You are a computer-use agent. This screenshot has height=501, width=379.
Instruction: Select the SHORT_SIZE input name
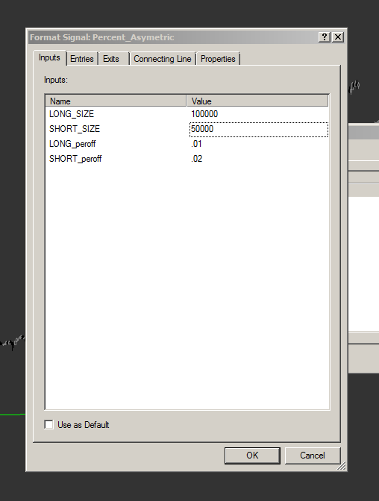pos(75,129)
